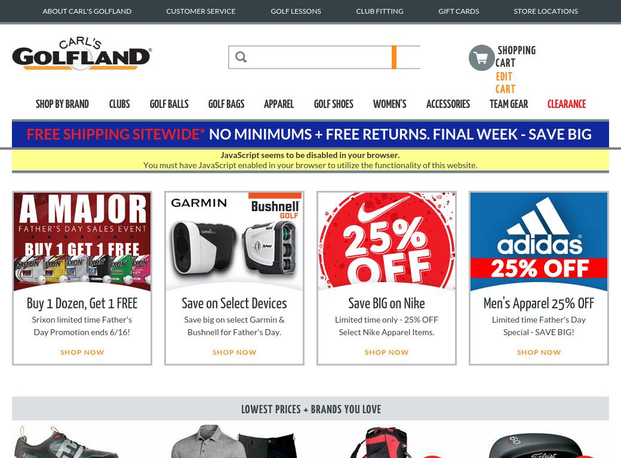Open the Golf Balls menu

169,104
